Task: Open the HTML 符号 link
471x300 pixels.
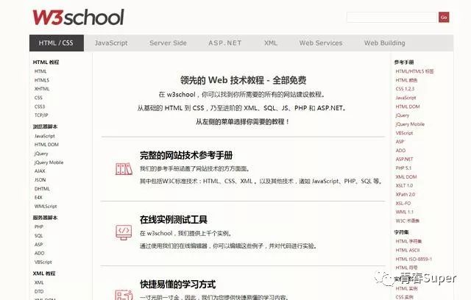Action: (x=406, y=268)
